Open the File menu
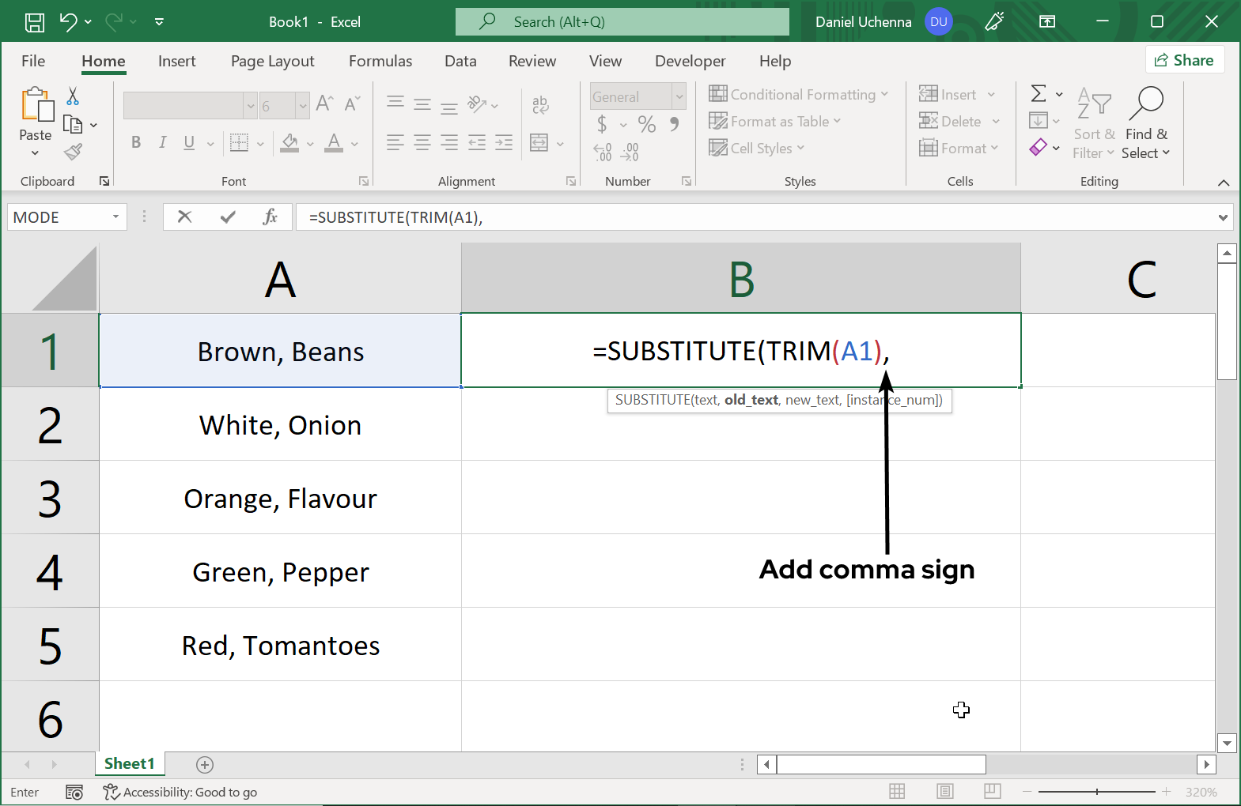 click(33, 61)
